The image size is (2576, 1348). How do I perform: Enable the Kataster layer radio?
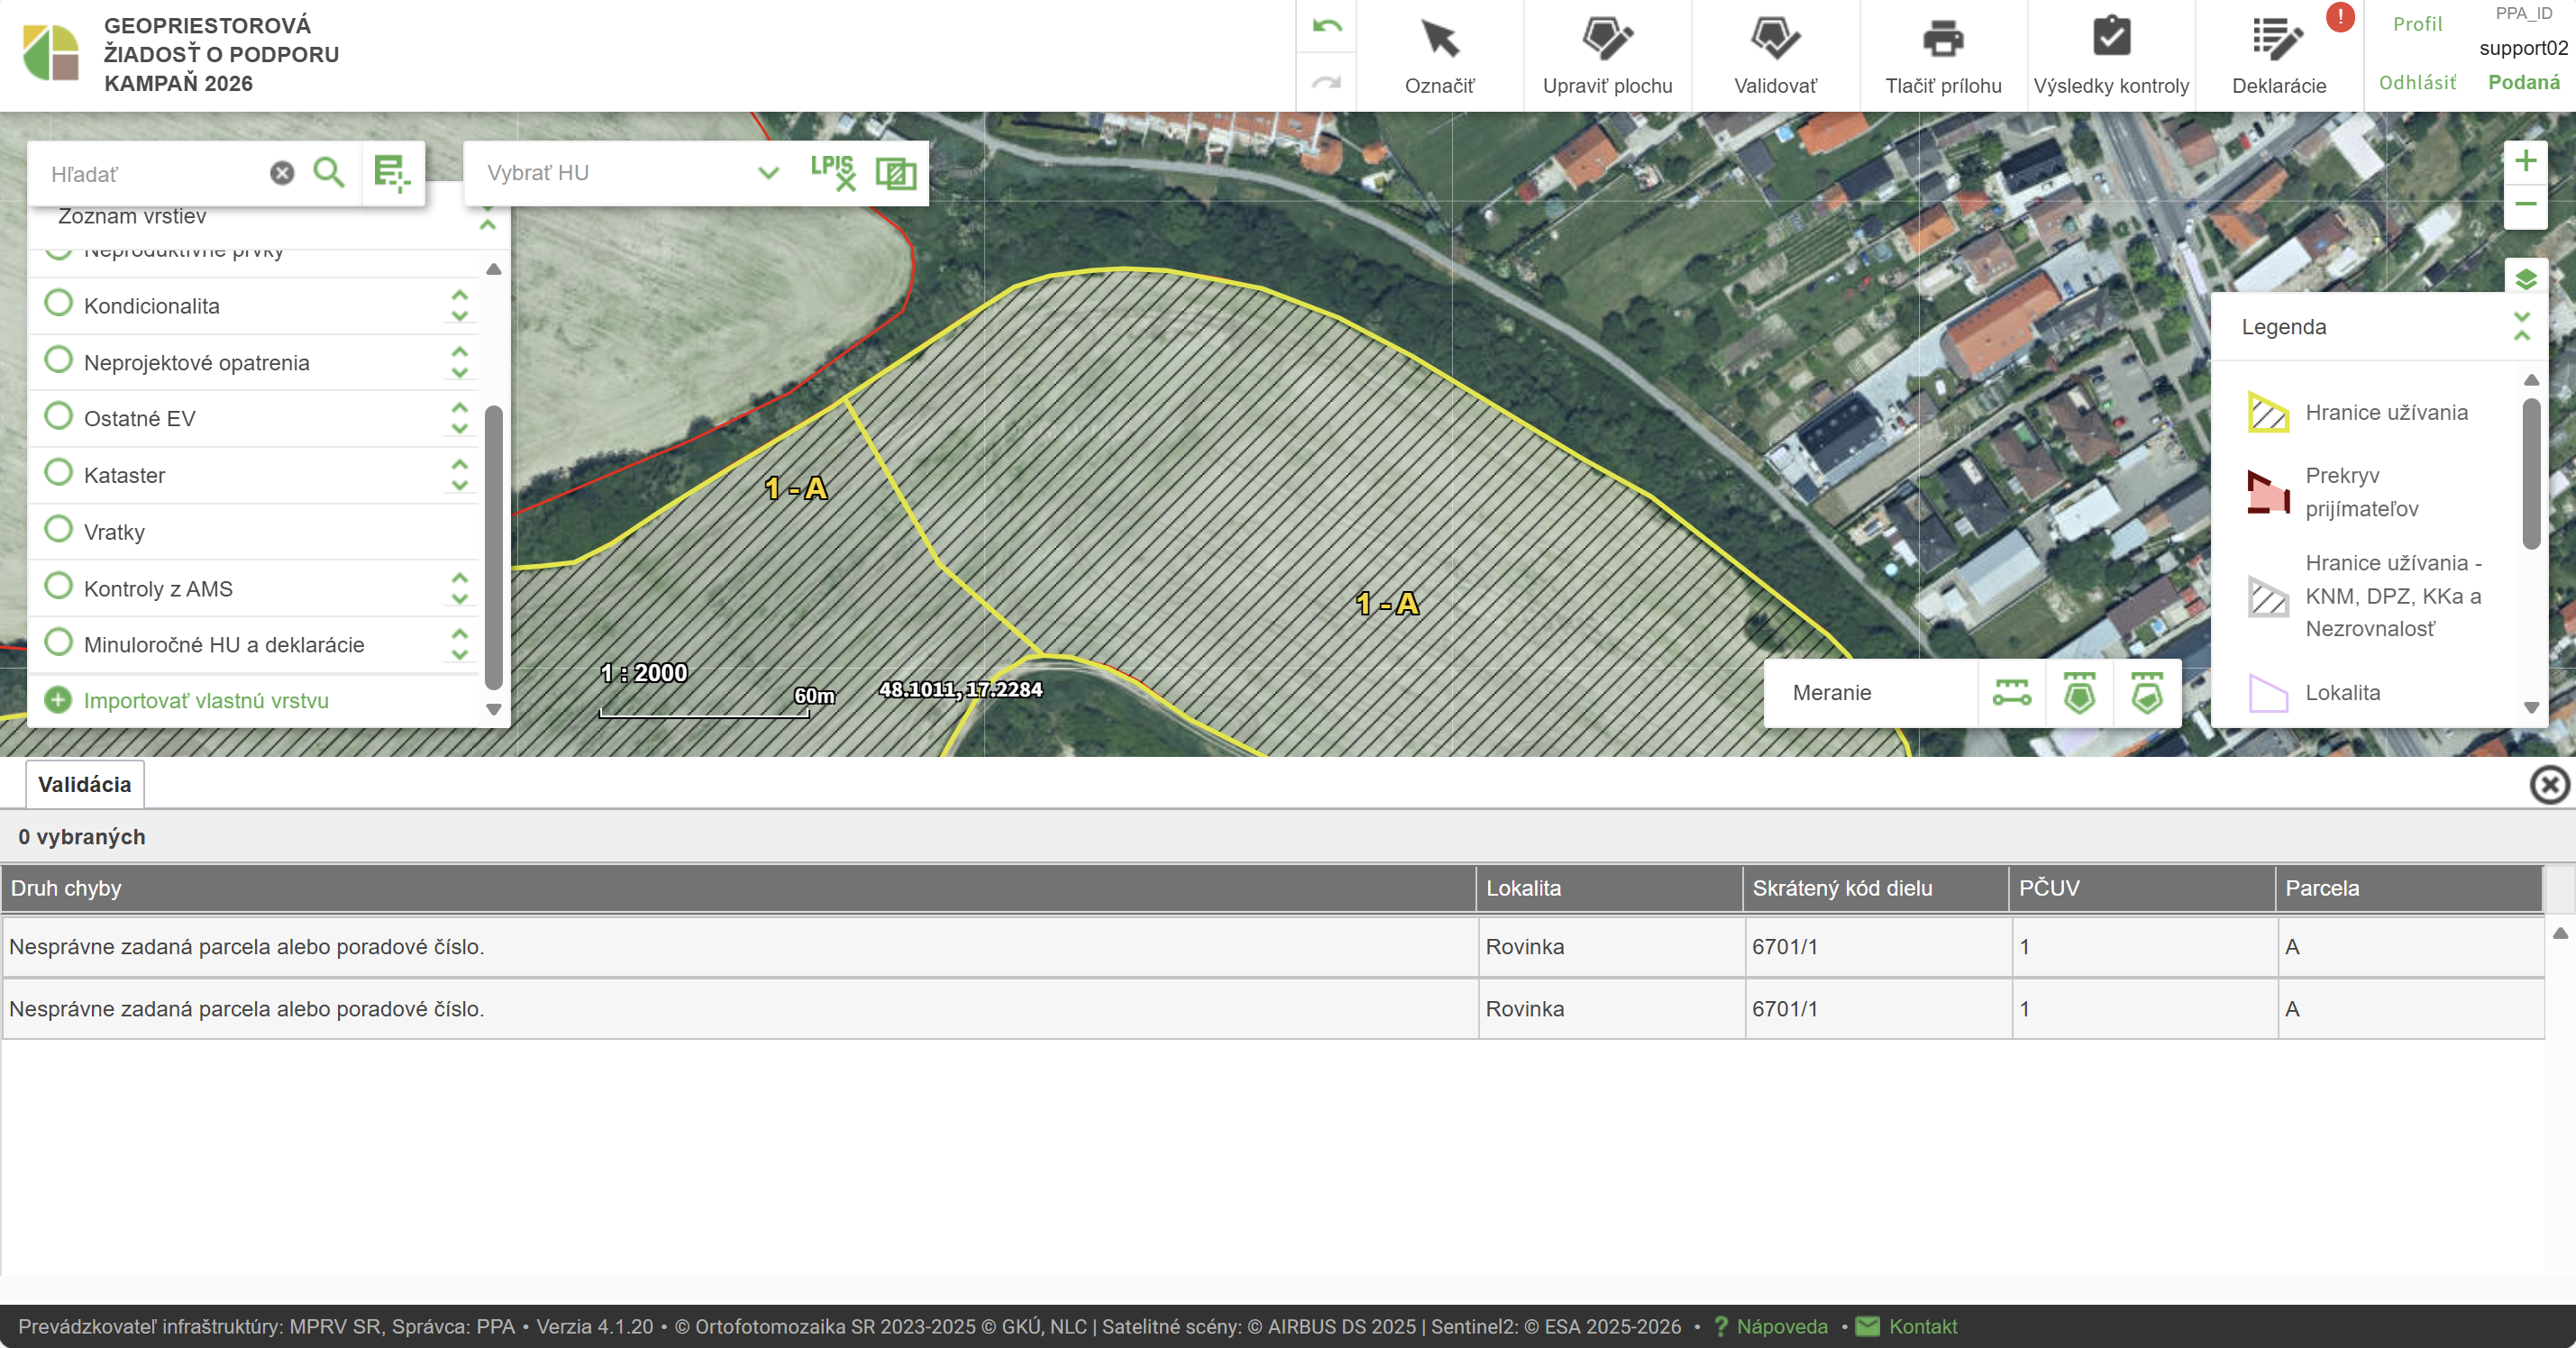pyautogui.click(x=59, y=473)
